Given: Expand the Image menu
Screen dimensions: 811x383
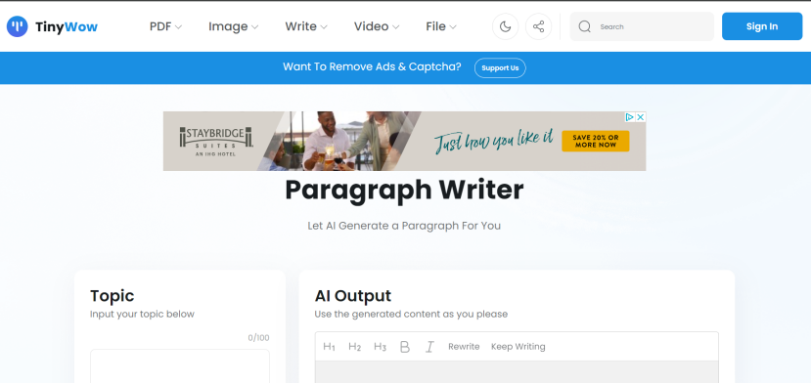Looking at the screenshot, I should [233, 26].
